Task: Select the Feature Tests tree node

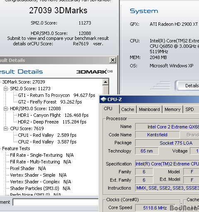Action: [16, 148]
